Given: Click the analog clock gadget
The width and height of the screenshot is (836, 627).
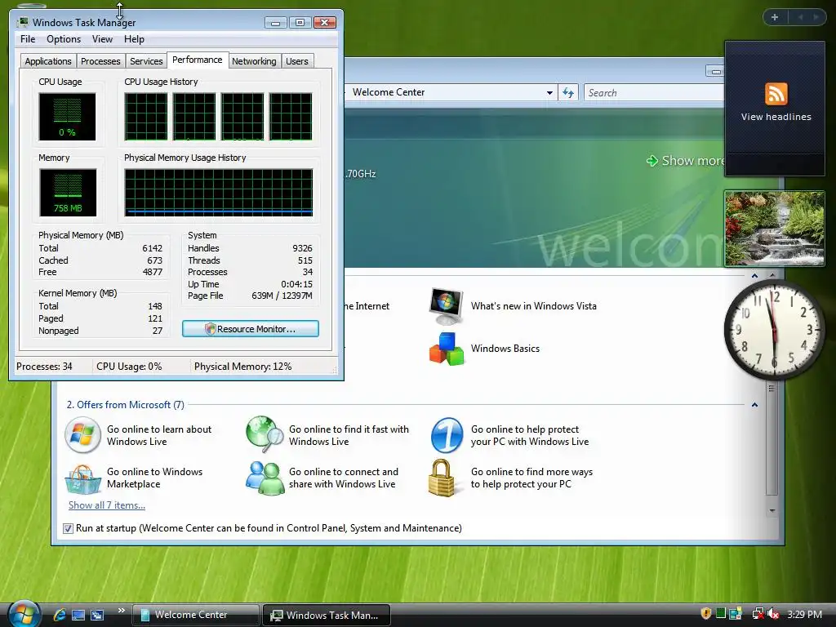Looking at the screenshot, I should coord(774,330).
